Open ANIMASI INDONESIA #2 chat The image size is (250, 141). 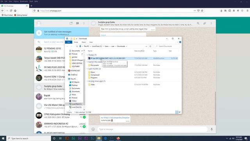[x=61, y=125]
